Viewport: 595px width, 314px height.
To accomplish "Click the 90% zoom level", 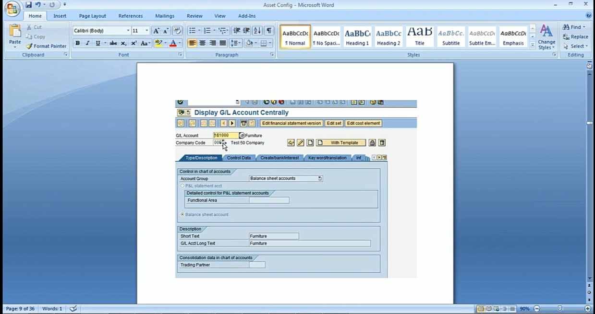I will 525,309.
